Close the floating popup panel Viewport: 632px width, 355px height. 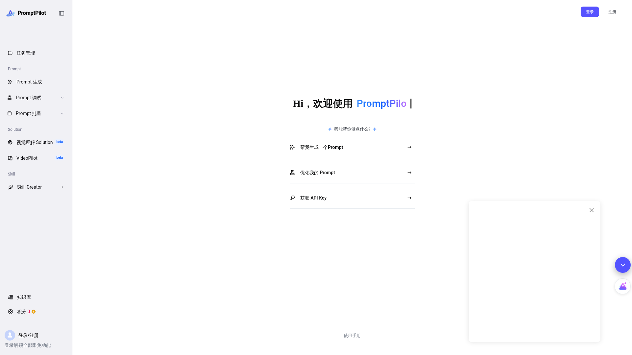tap(592, 210)
